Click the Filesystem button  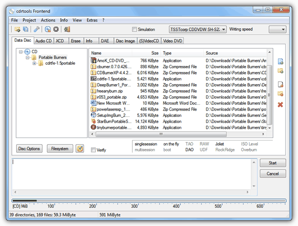tap(60, 149)
